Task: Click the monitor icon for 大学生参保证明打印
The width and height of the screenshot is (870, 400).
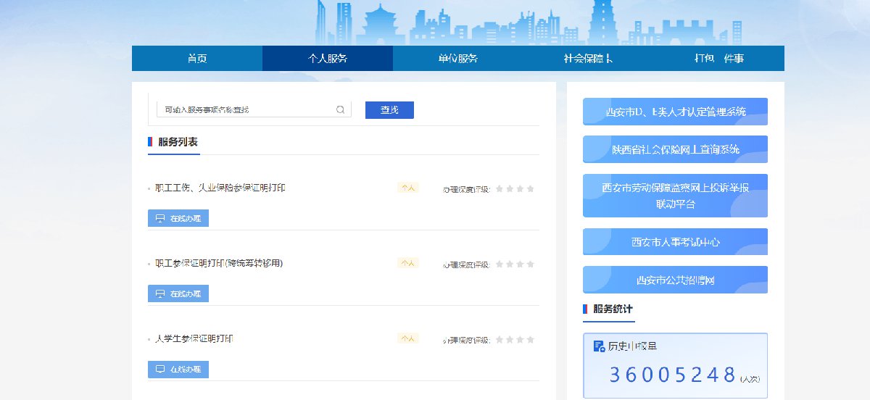Action: (x=160, y=369)
